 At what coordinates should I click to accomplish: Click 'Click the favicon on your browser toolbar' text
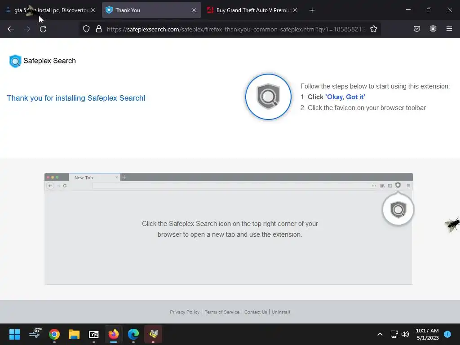pos(367,108)
